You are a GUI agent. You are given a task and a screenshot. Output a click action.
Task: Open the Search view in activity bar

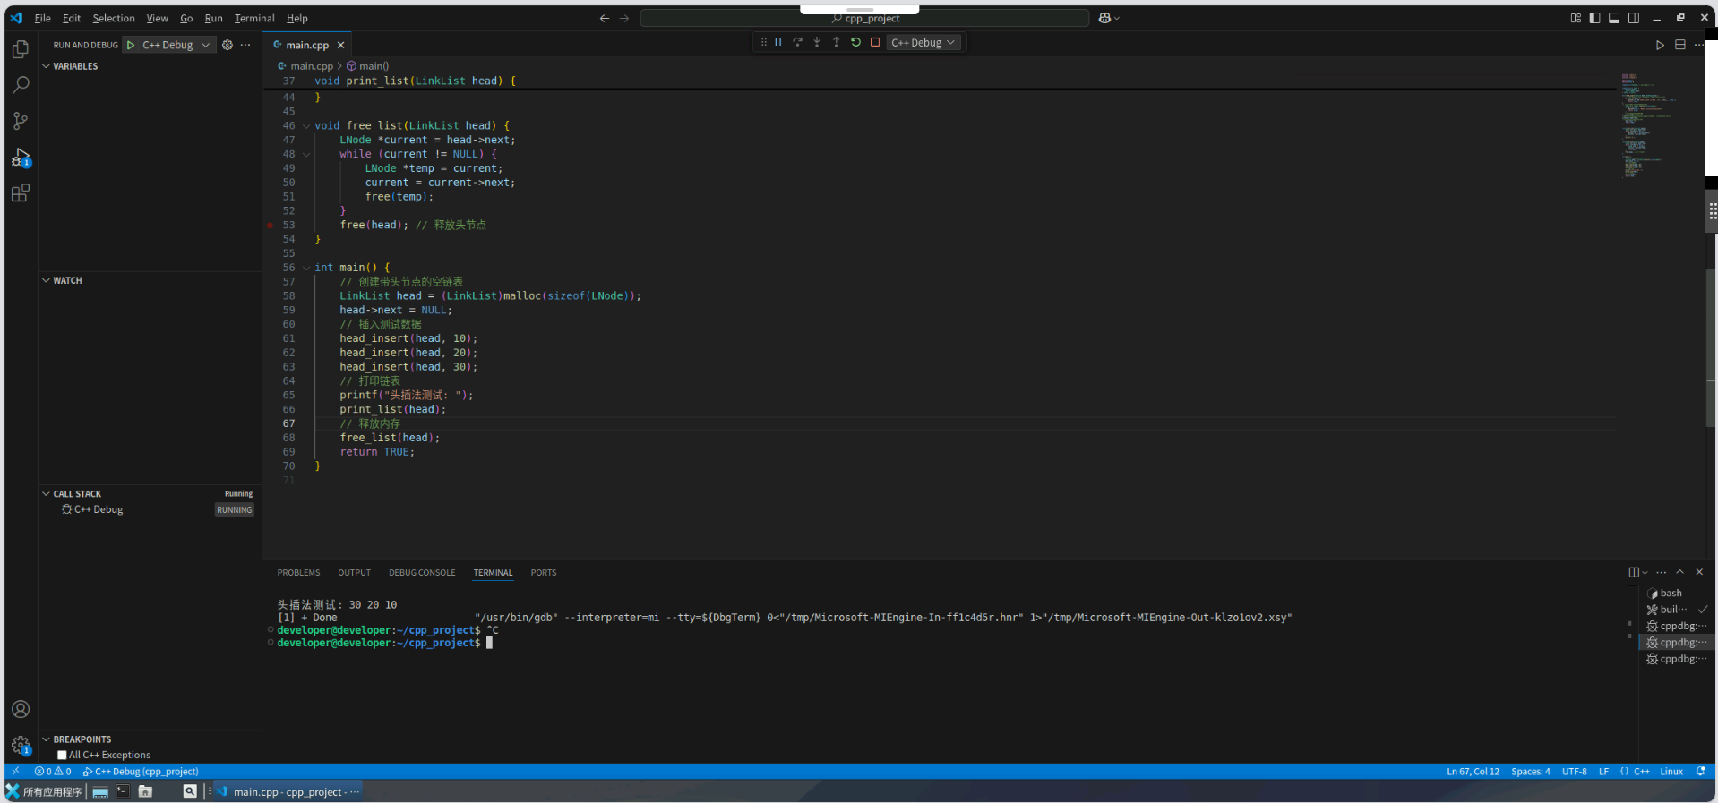point(21,85)
